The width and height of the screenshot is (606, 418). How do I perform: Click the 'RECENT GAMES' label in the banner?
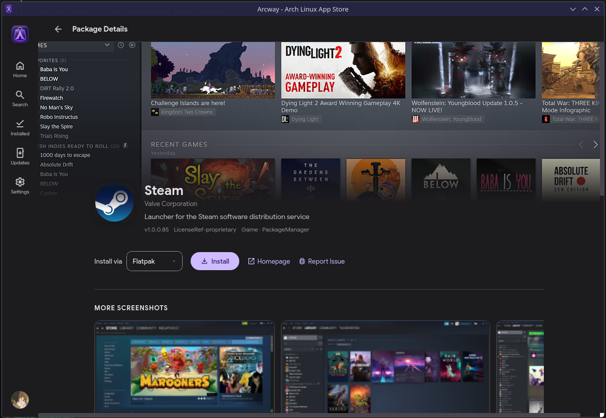point(179,144)
